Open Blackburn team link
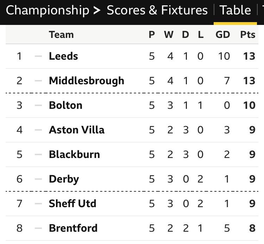This screenshot has width=264, height=244. pyautogui.click(x=74, y=154)
